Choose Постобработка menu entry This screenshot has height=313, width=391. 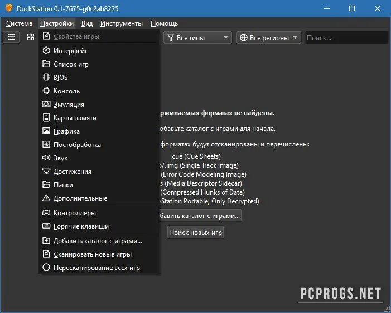click(99, 144)
